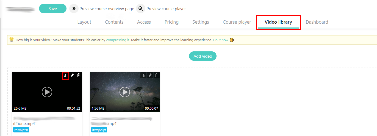Click the rqlxblptsr video tag

pos(21,130)
